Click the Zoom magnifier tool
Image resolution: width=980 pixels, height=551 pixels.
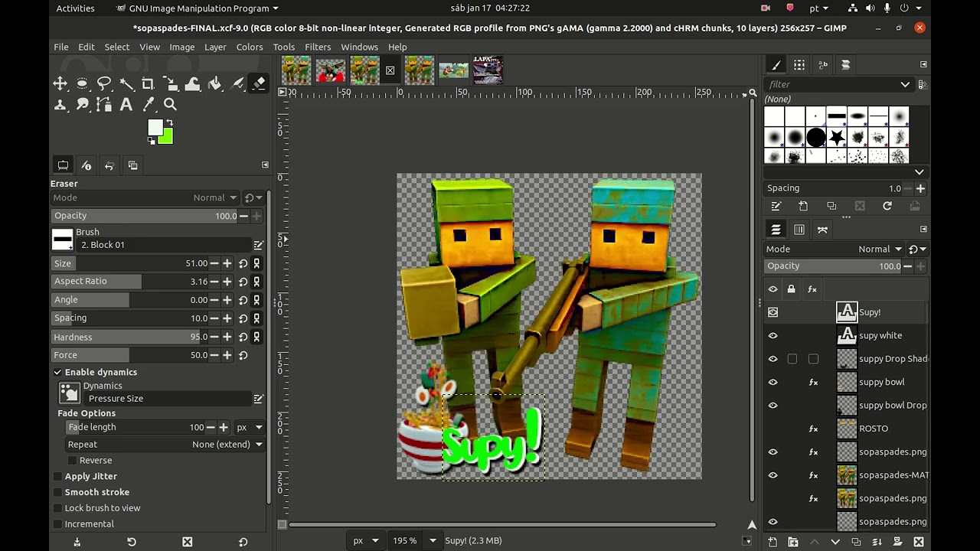170,105
